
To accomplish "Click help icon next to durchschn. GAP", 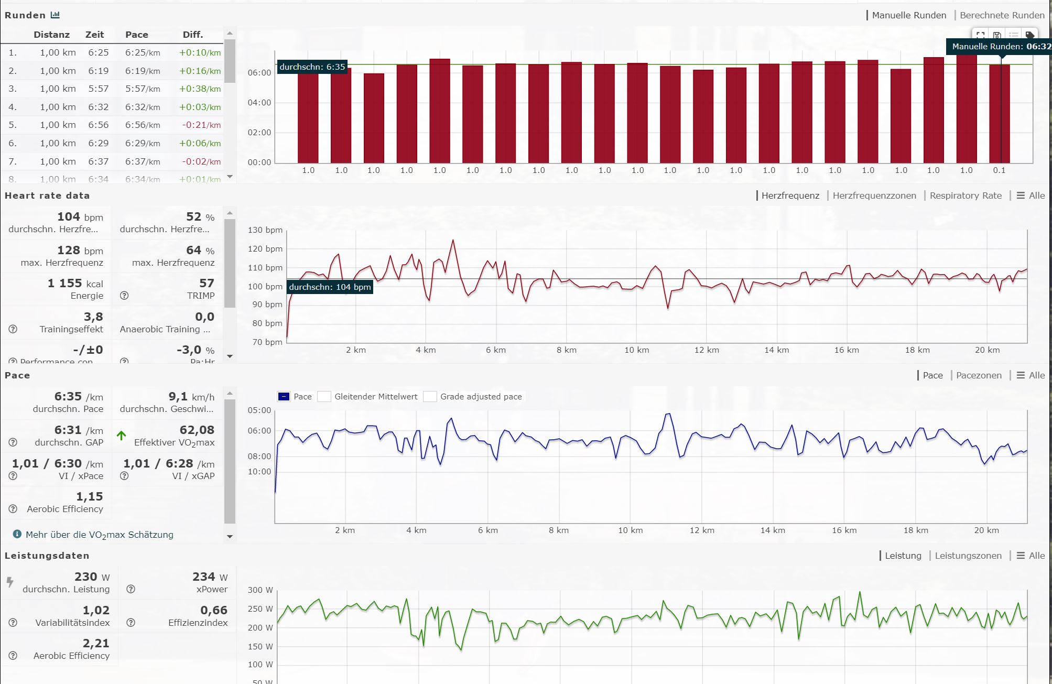I will coord(13,442).
